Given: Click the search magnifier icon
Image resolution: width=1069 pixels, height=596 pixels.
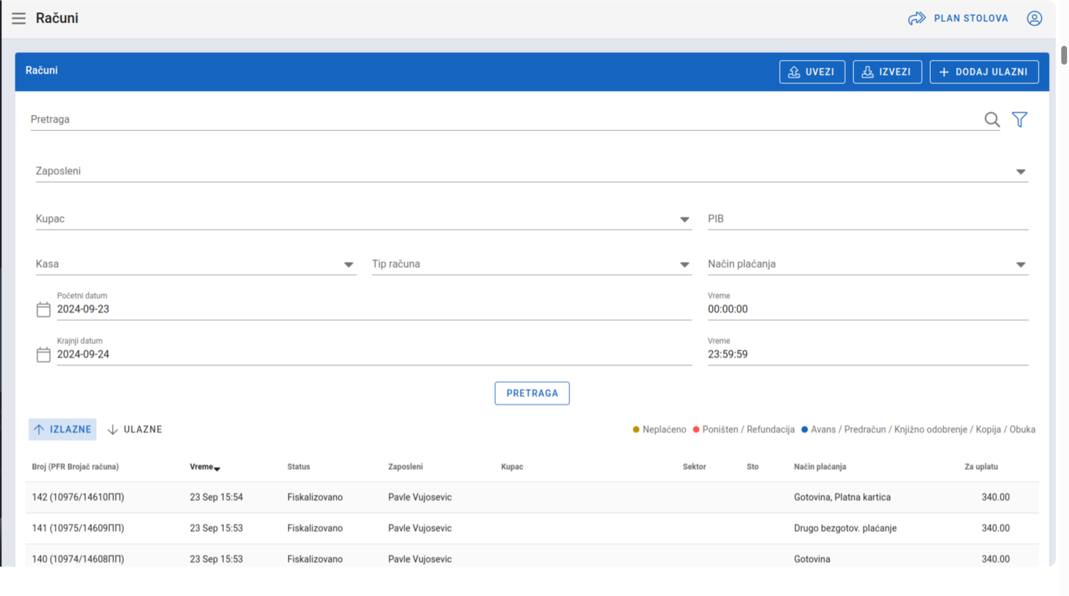Looking at the screenshot, I should coord(992,119).
